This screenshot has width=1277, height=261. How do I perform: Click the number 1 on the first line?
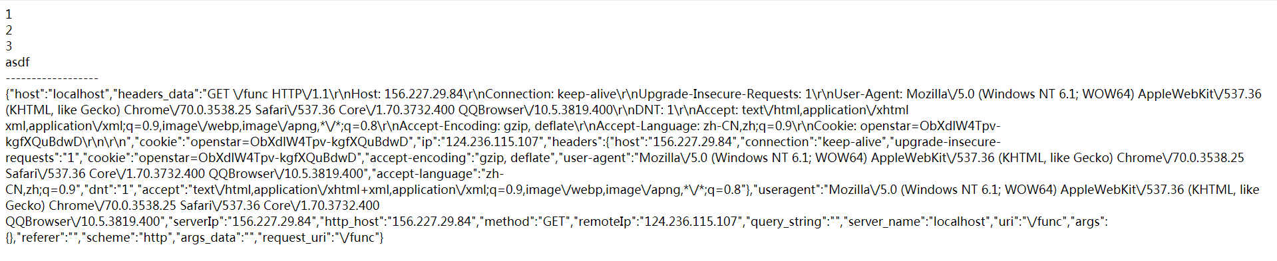(x=9, y=14)
